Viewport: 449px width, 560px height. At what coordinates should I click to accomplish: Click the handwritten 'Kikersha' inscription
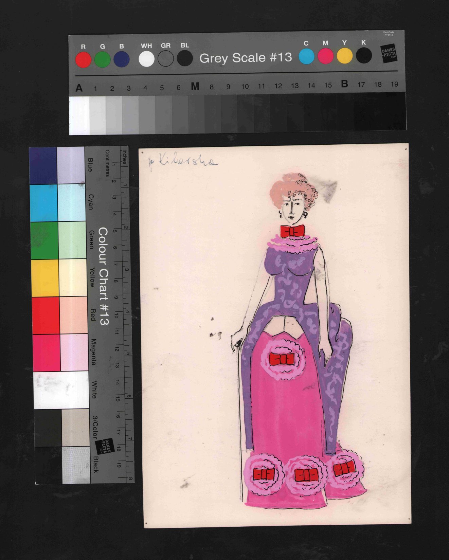pos(183,161)
